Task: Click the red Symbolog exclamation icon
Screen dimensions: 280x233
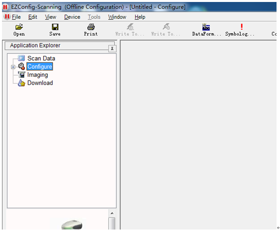Action: click(x=242, y=27)
